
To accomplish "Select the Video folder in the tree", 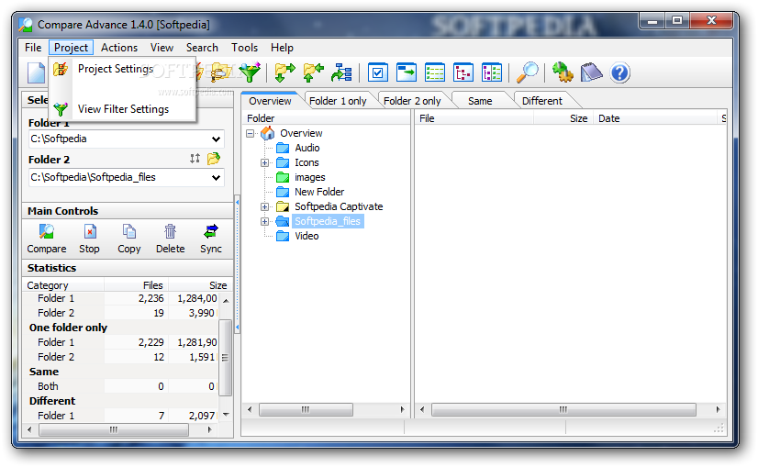I will pyautogui.click(x=307, y=236).
